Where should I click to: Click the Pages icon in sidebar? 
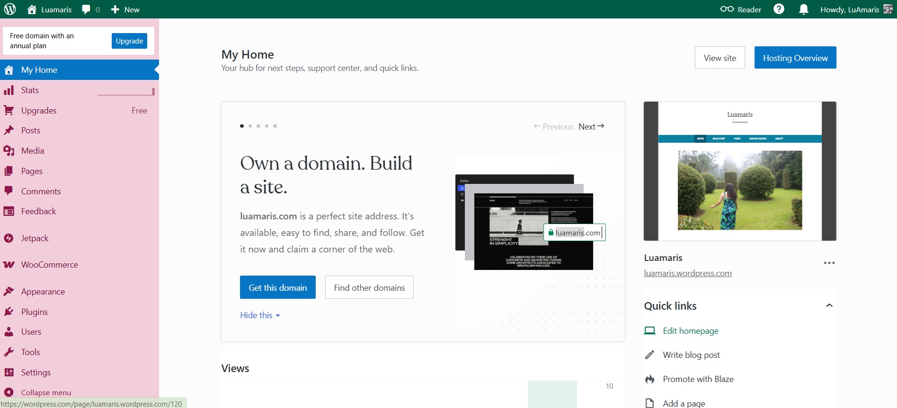tap(9, 171)
